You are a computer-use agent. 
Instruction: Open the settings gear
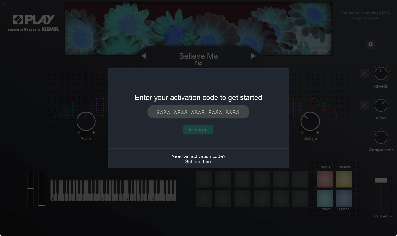[x=370, y=44]
